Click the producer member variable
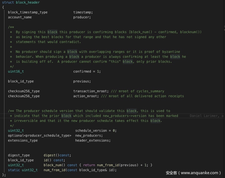 click(82, 17)
